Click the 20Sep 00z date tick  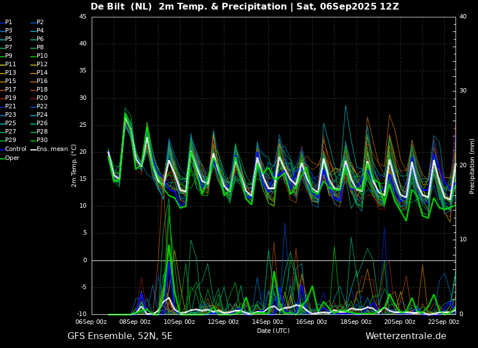(x=399, y=322)
